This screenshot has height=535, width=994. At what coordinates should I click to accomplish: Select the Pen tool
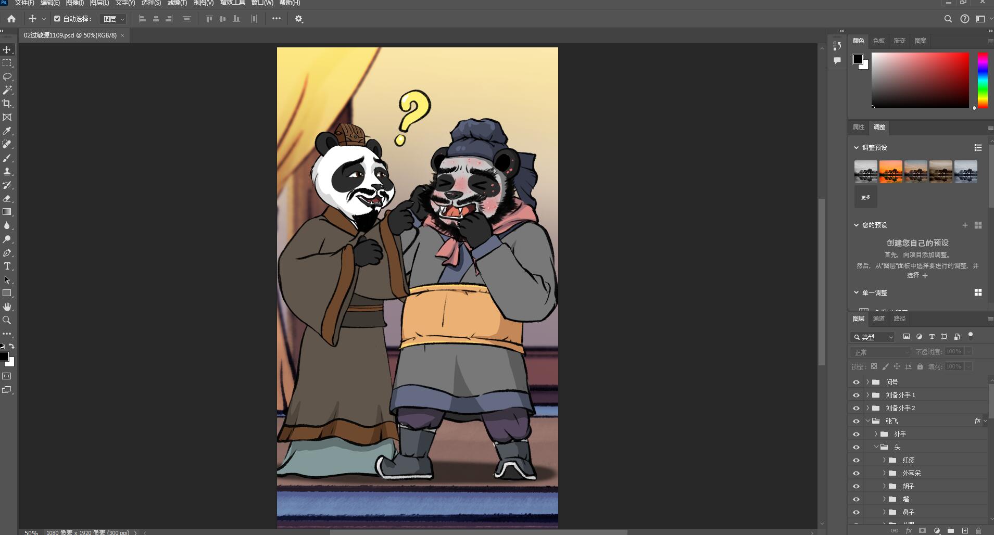(x=7, y=252)
